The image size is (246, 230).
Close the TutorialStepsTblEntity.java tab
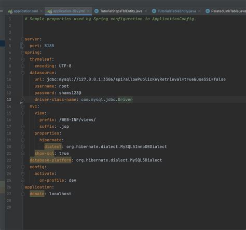click(146, 11)
